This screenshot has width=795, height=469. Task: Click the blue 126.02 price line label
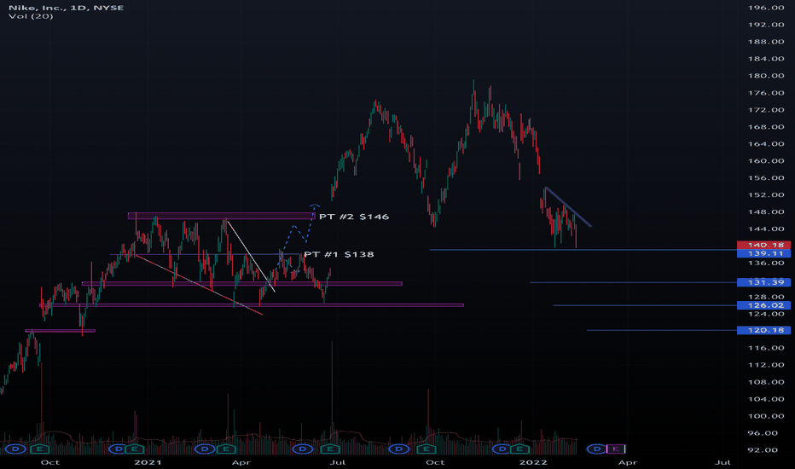click(763, 305)
